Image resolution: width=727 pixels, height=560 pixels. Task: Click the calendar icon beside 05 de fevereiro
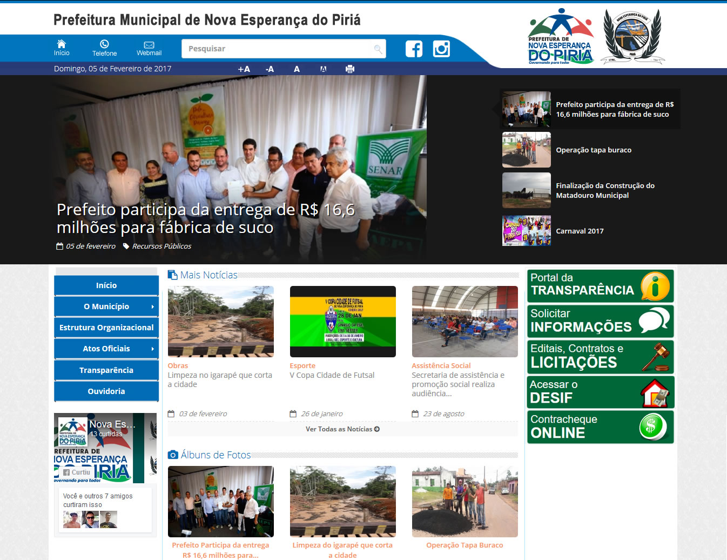60,246
